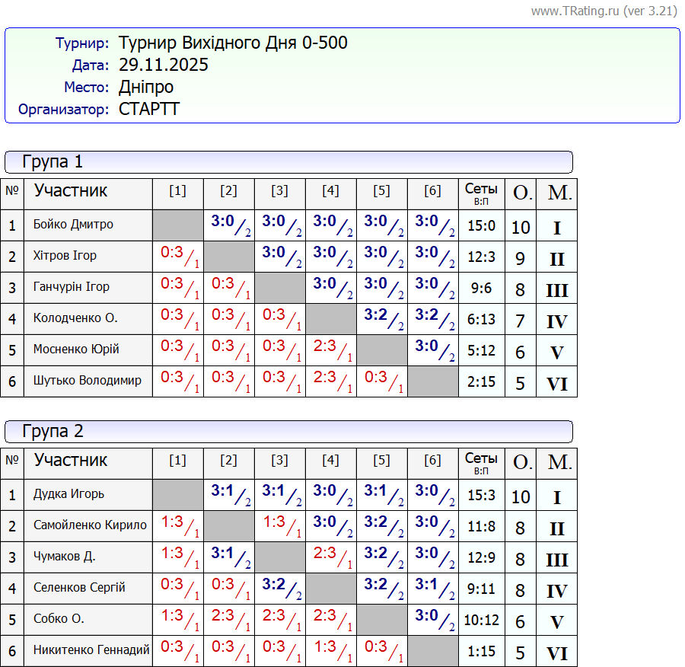Click the Група 2 header bar
685x667 pixels.
[288, 432]
